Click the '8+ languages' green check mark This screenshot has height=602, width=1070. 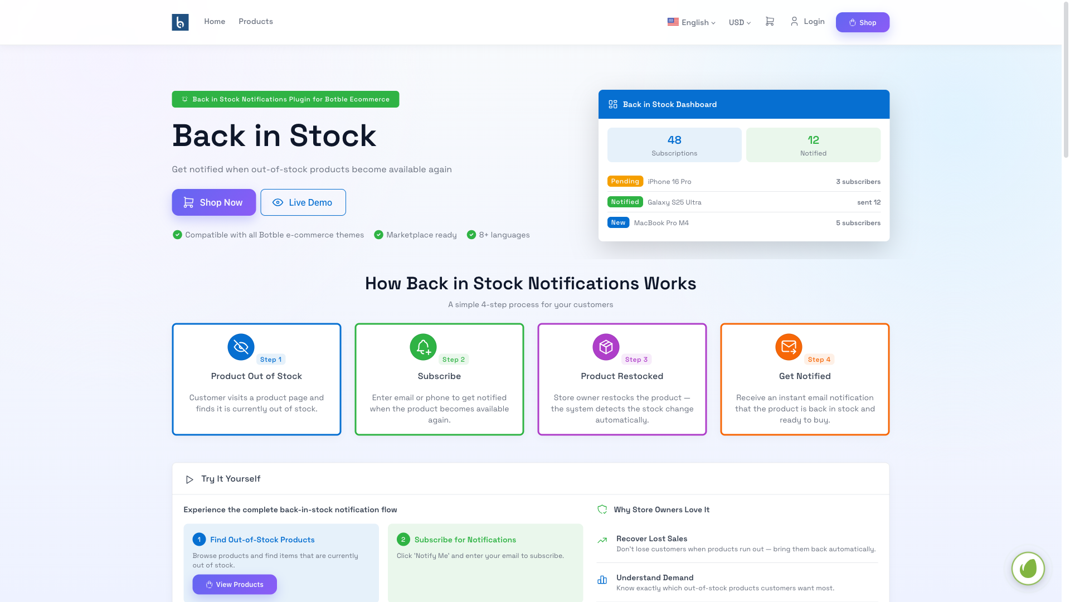[x=471, y=235]
